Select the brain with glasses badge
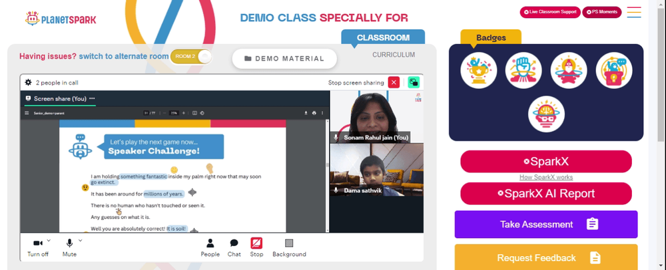This screenshot has width=666, height=270. point(546,114)
